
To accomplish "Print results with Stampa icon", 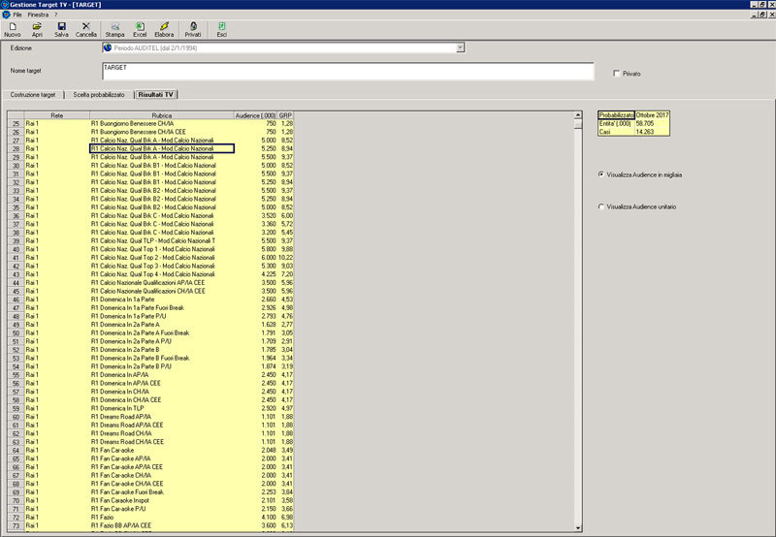I will click(x=114, y=29).
